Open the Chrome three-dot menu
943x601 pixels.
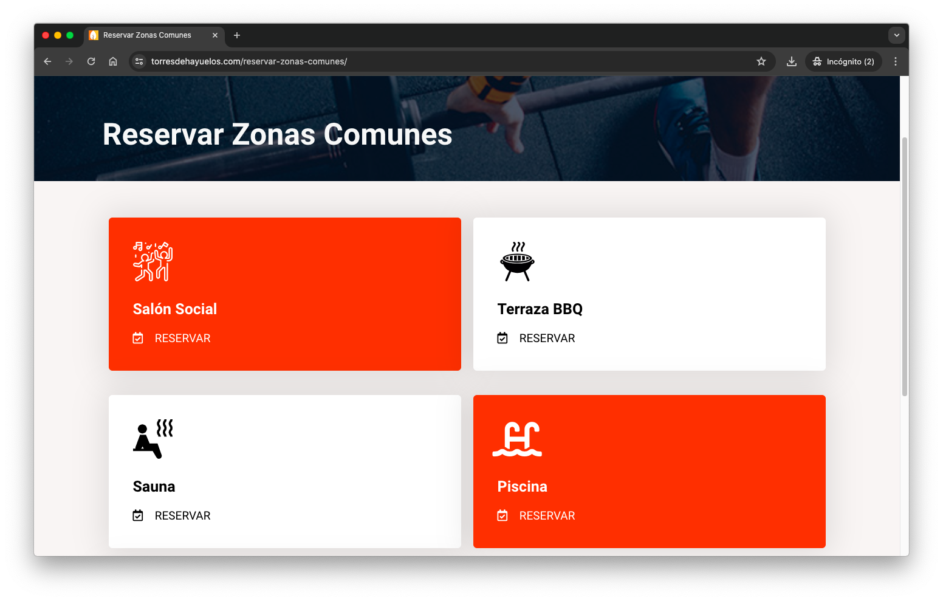tap(896, 61)
